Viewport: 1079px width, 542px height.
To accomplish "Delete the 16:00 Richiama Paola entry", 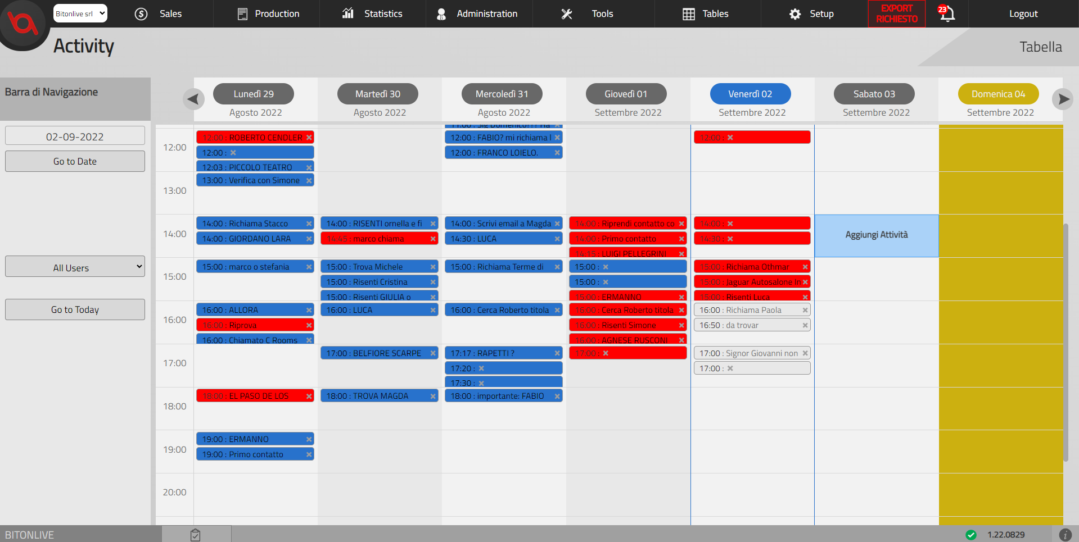I will point(805,310).
